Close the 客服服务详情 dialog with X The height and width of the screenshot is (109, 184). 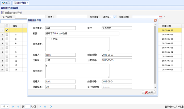tap(155, 20)
